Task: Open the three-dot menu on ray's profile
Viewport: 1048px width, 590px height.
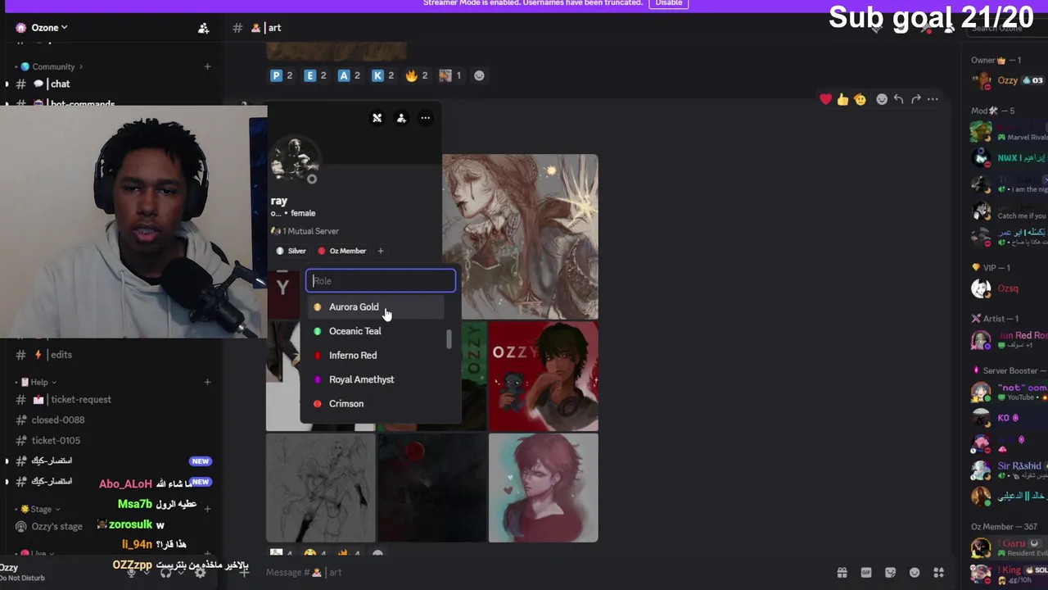Action: pyautogui.click(x=425, y=118)
